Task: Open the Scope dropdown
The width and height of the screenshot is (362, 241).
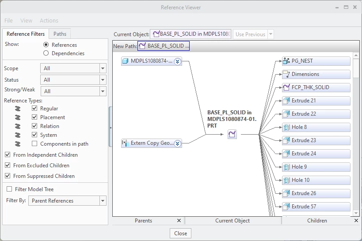Action: click(x=103, y=68)
